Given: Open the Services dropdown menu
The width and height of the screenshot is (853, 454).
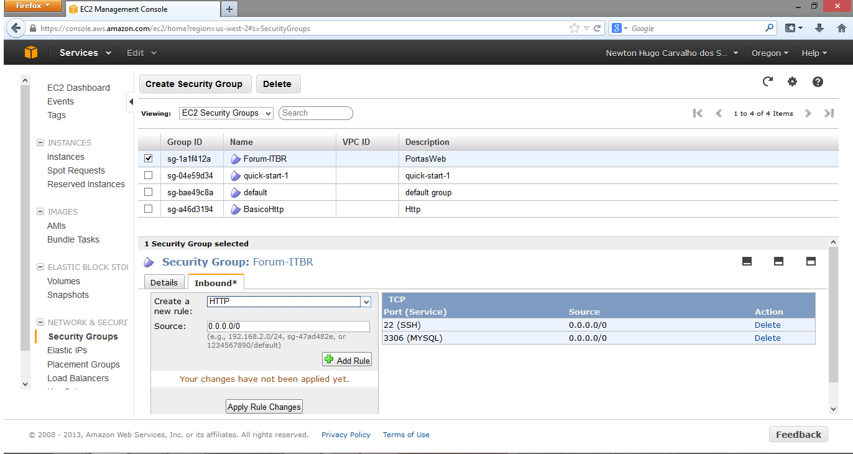Looking at the screenshot, I should tap(85, 53).
